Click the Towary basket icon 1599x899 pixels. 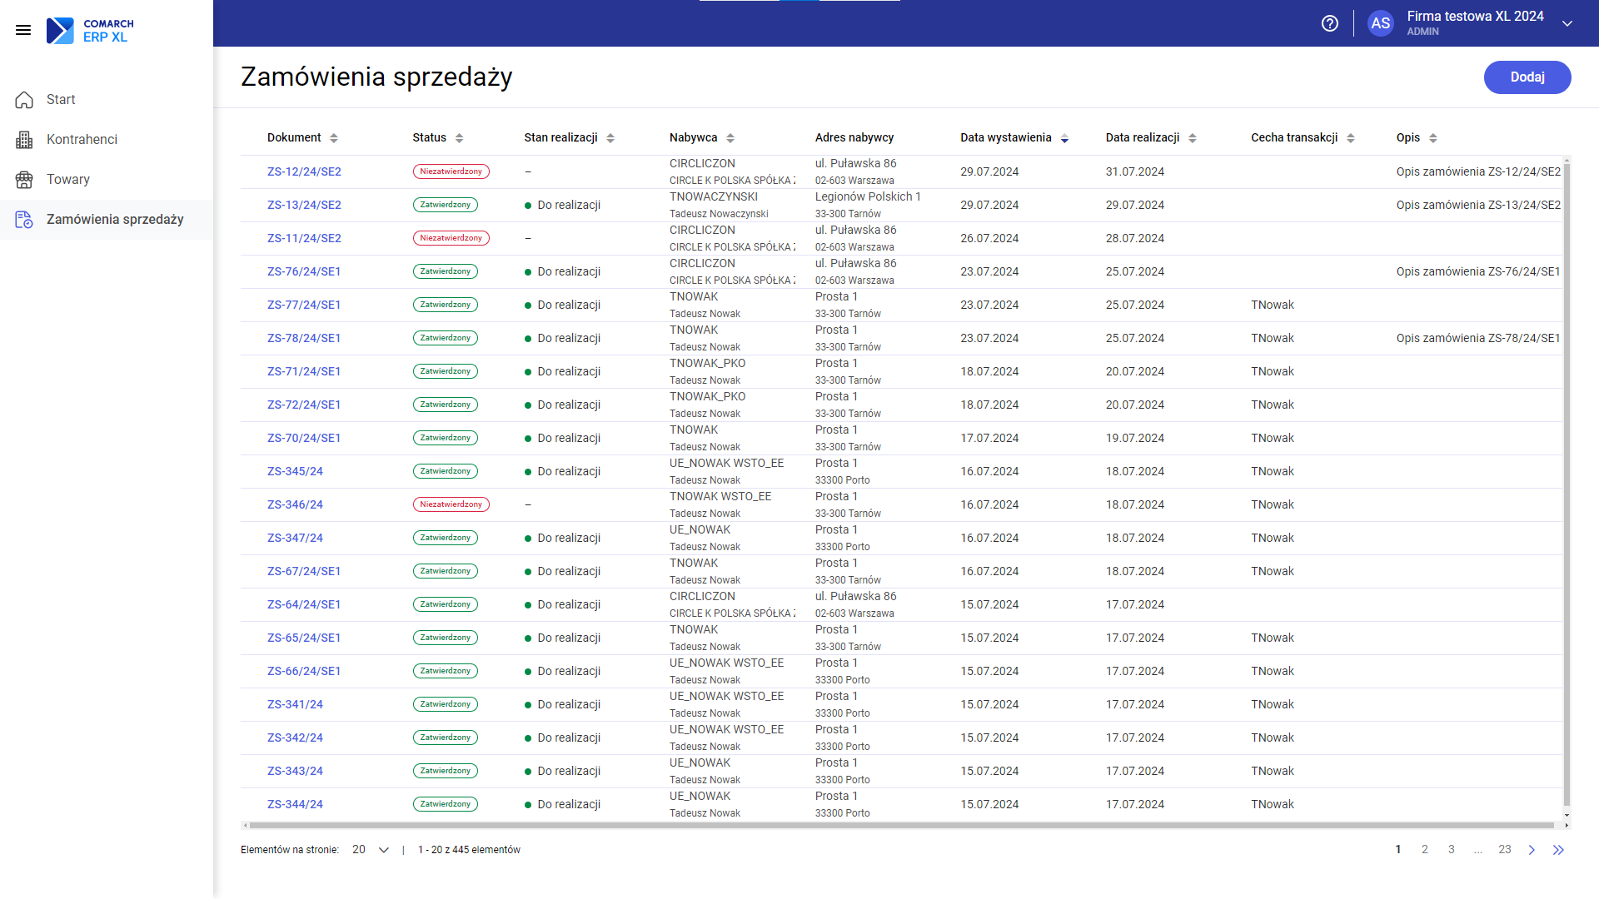(x=24, y=180)
